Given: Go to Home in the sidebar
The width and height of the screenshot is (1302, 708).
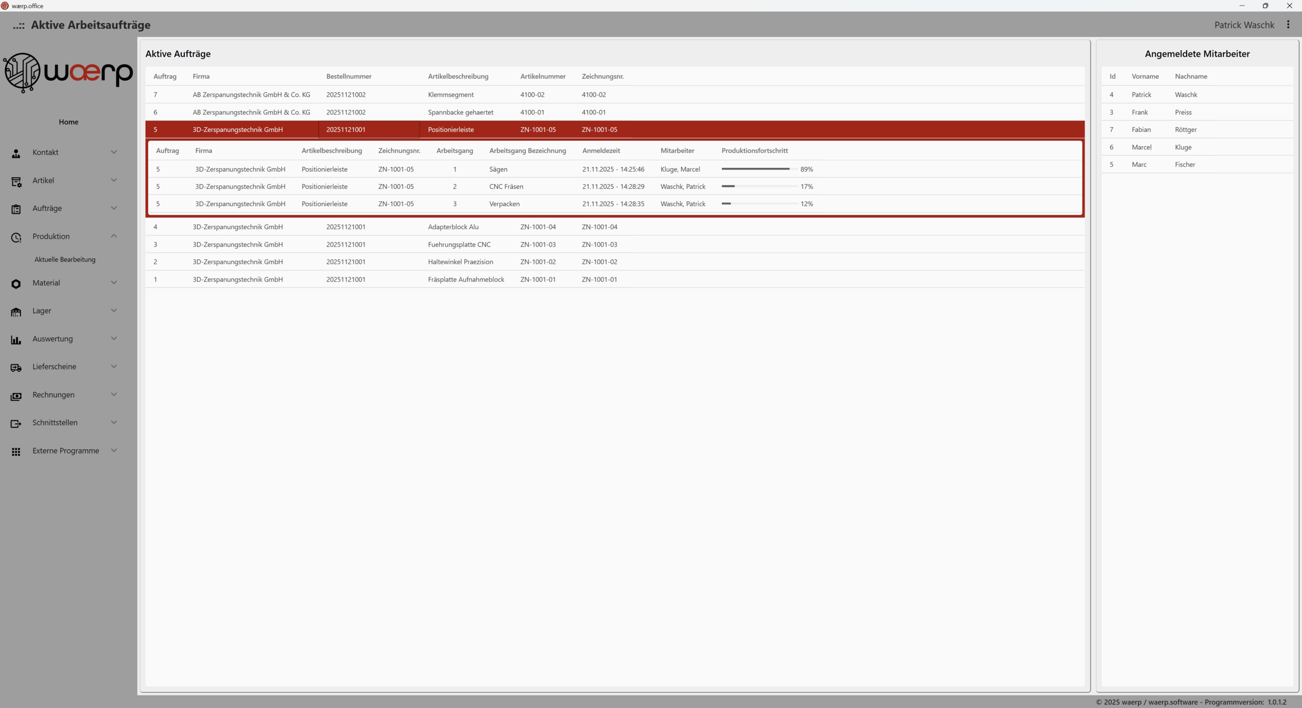Looking at the screenshot, I should [68, 122].
